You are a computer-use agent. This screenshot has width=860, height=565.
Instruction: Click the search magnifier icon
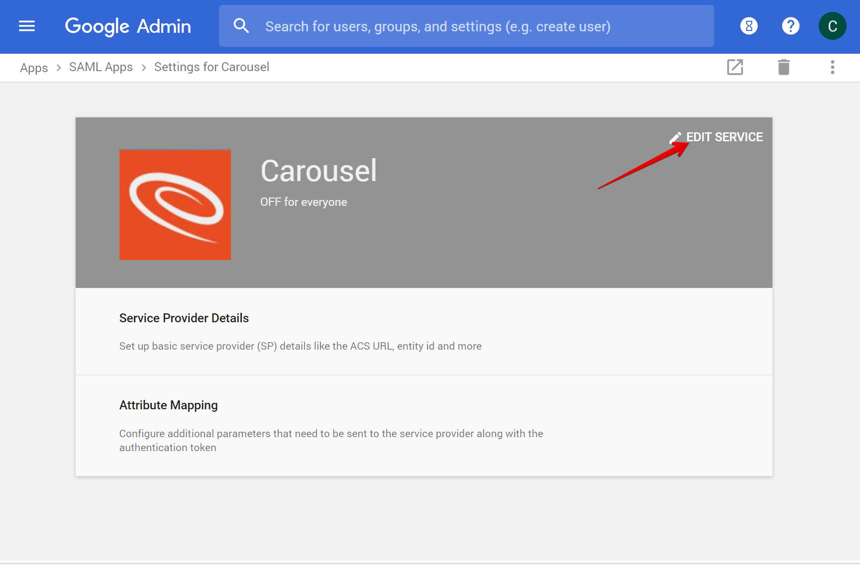(x=241, y=26)
